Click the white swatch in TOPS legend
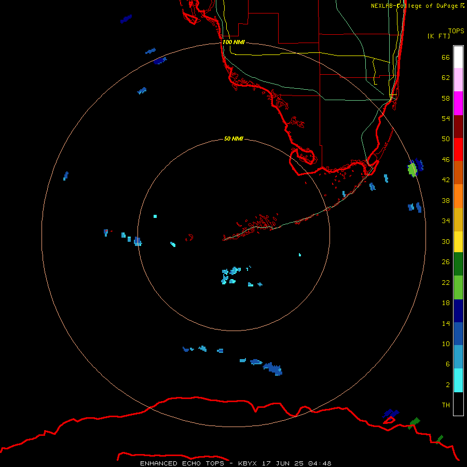 click(x=458, y=57)
